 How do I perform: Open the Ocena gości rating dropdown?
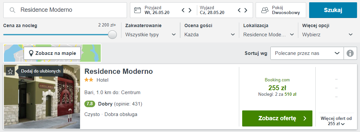(210, 34)
